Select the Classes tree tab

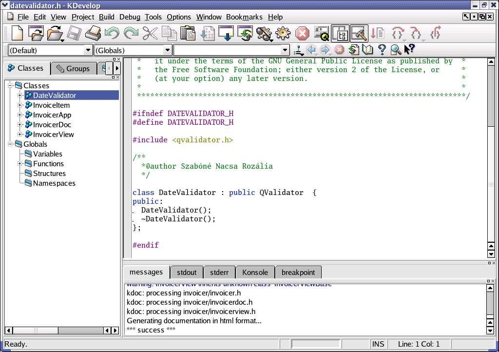click(x=27, y=68)
